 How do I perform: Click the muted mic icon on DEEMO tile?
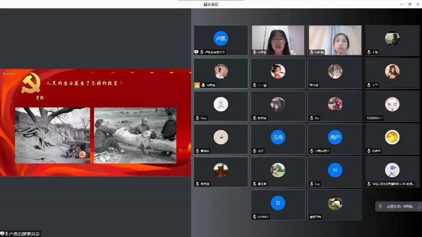click(254, 216)
